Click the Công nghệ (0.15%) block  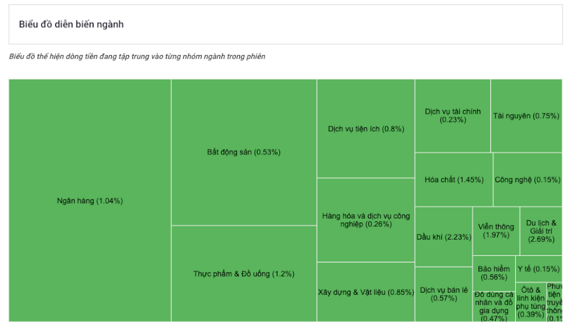pos(528,179)
